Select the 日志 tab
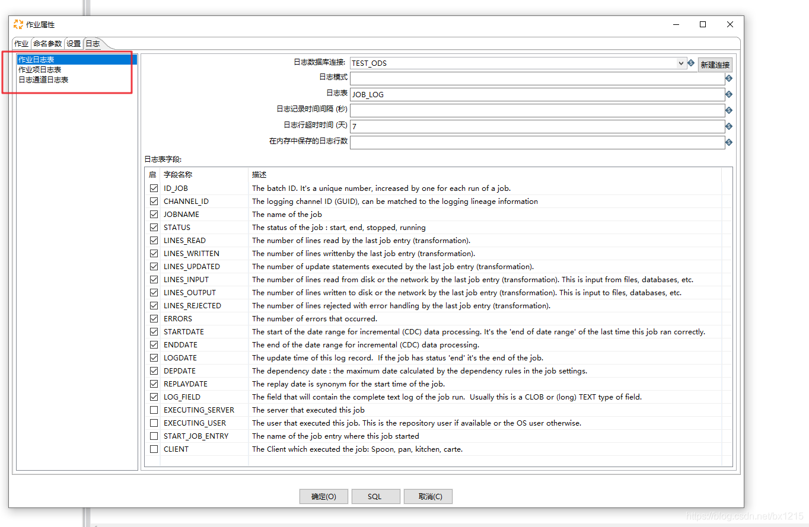This screenshot has height=527, width=809. [x=93, y=44]
